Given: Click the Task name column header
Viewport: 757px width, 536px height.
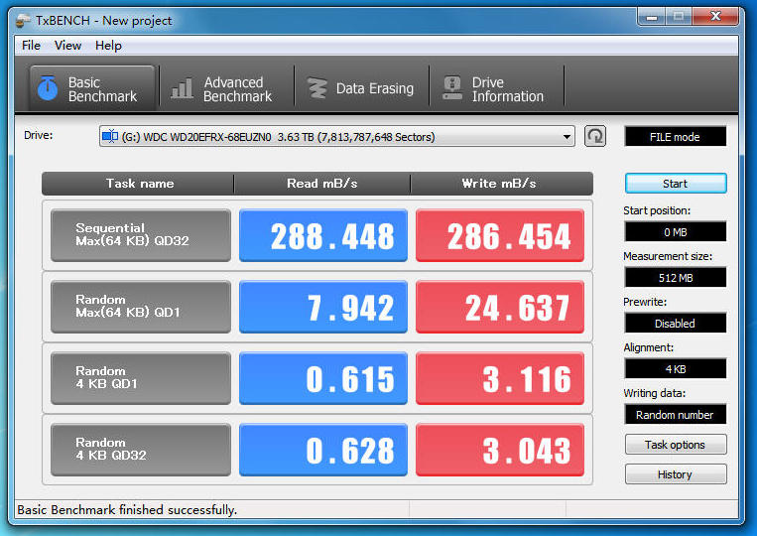Looking at the screenshot, I should 138,184.
